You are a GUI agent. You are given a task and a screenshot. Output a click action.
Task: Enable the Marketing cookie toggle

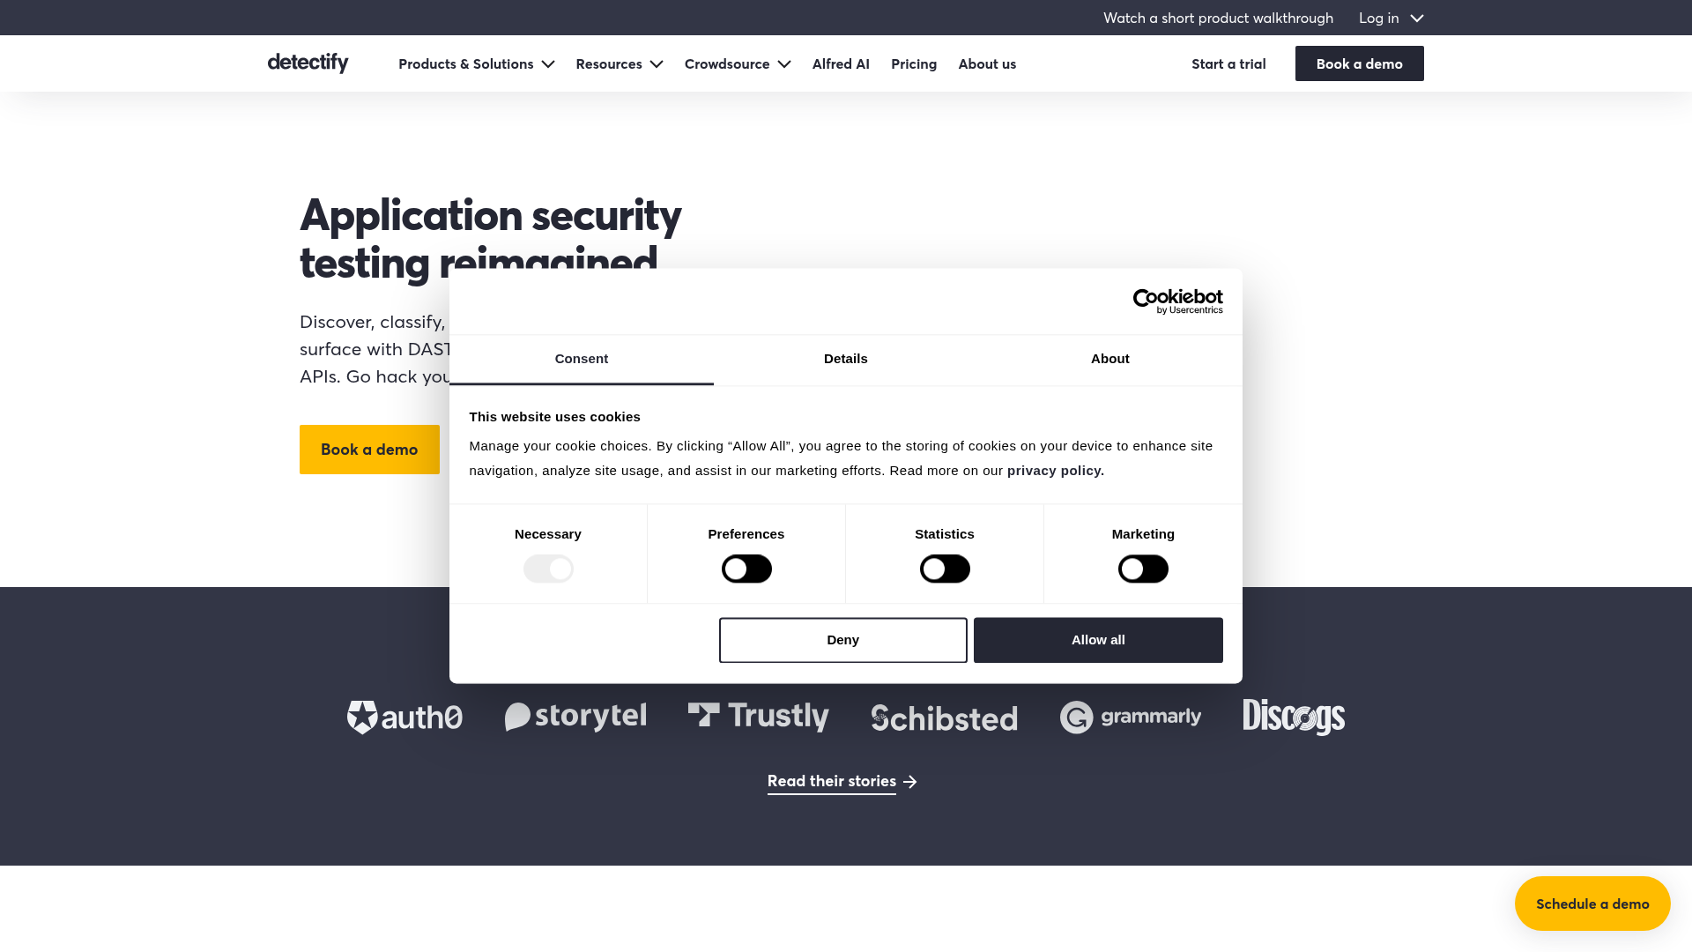1142,569
